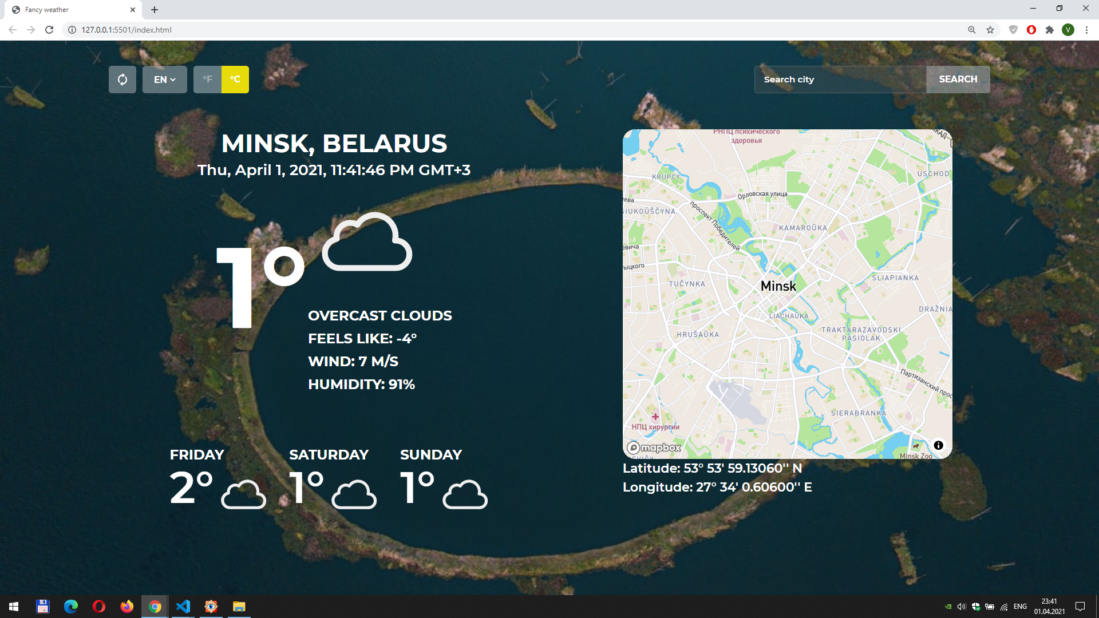1099x618 pixels.
Task: Open the shield extension icon
Action: point(1013,30)
